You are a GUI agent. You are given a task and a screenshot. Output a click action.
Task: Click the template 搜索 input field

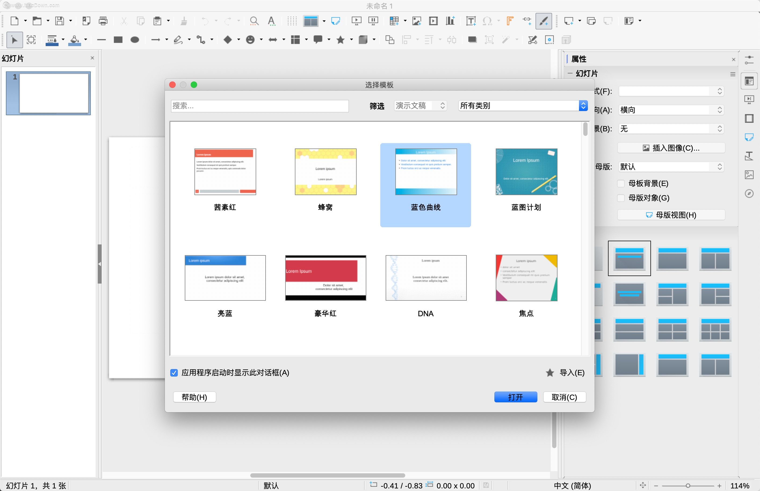[x=260, y=106]
